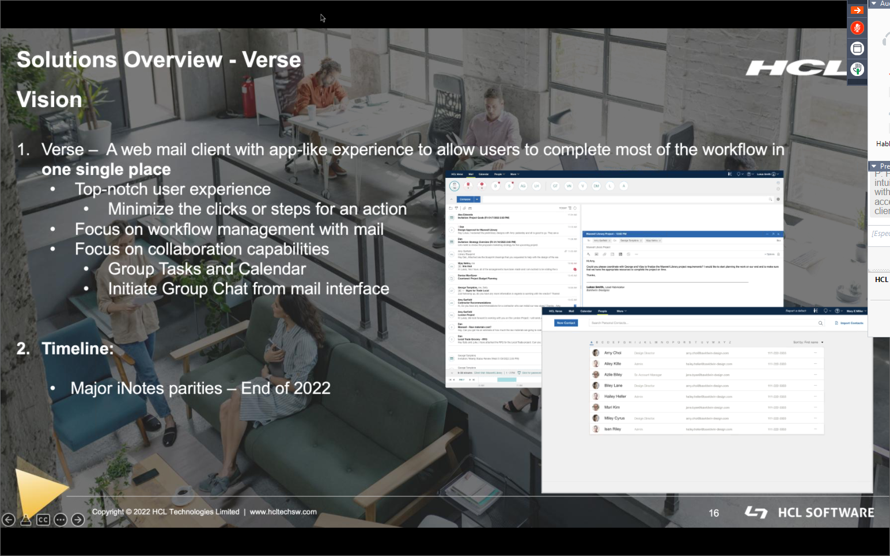Raise hand using the green hand icon
Viewport: 890px width, 556px height.
pos(857,69)
